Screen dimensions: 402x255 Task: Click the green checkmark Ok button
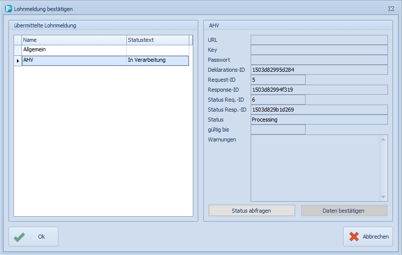pos(33,237)
